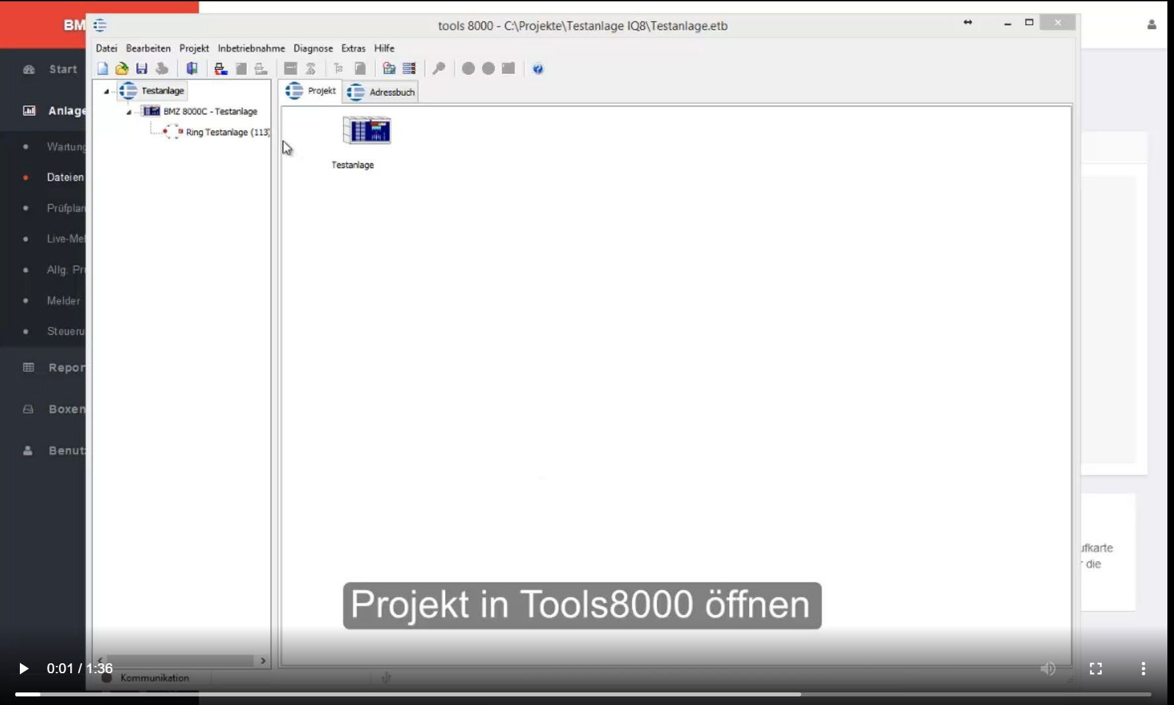Screen dimensions: 1174x705
Task: Play the video
Action: pyautogui.click(x=23, y=669)
